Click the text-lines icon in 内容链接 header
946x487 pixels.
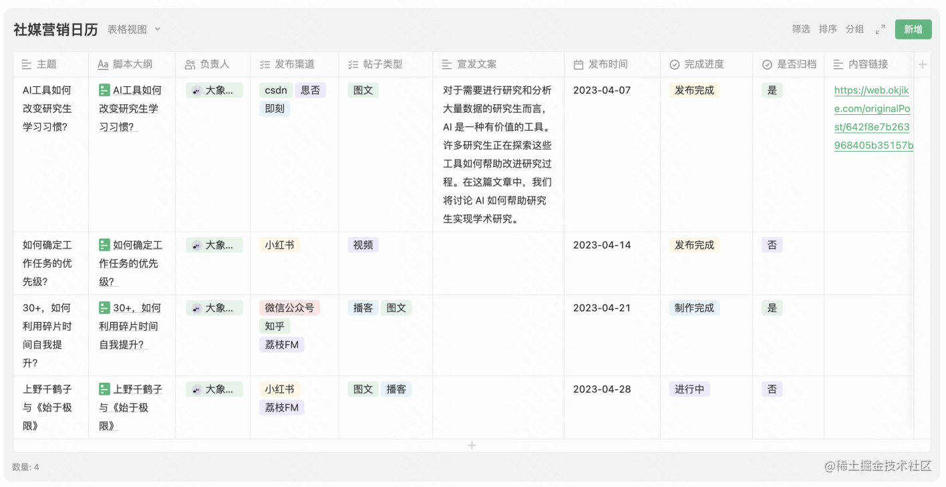pos(838,64)
